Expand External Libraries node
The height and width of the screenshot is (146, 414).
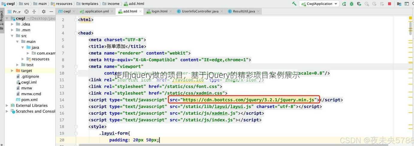click(x=7, y=105)
